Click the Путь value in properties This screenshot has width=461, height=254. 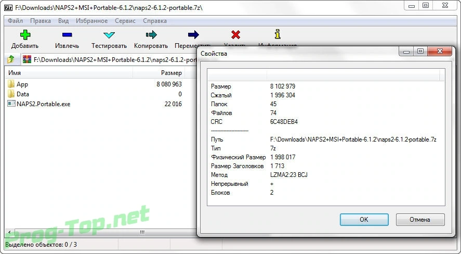[353, 139]
